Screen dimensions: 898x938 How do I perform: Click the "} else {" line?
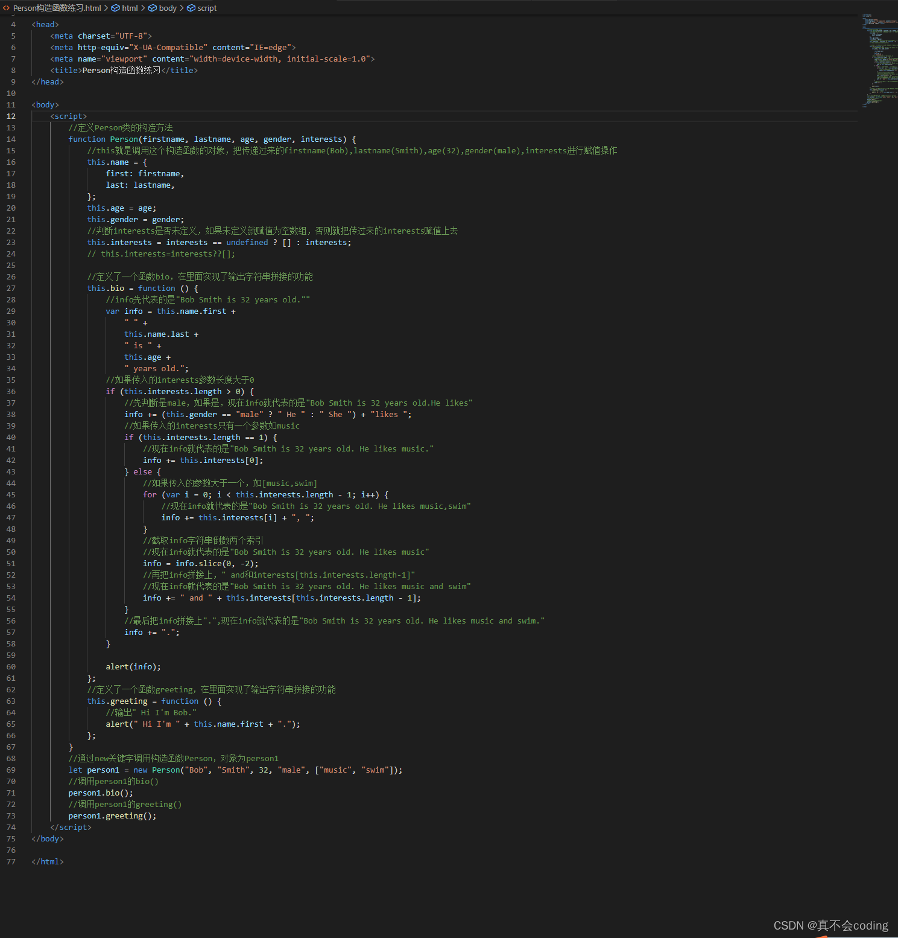tap(142, 471)
